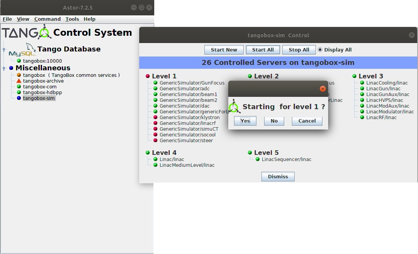This screenshot has height=254, width=418.
Task: Close the confirmation dialog with red X
Action: click(323, 89)
